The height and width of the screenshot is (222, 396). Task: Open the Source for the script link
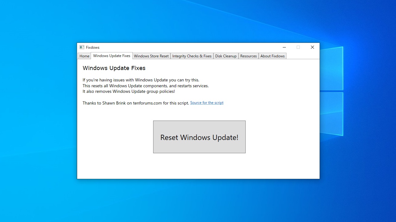(x=207, y=103)
